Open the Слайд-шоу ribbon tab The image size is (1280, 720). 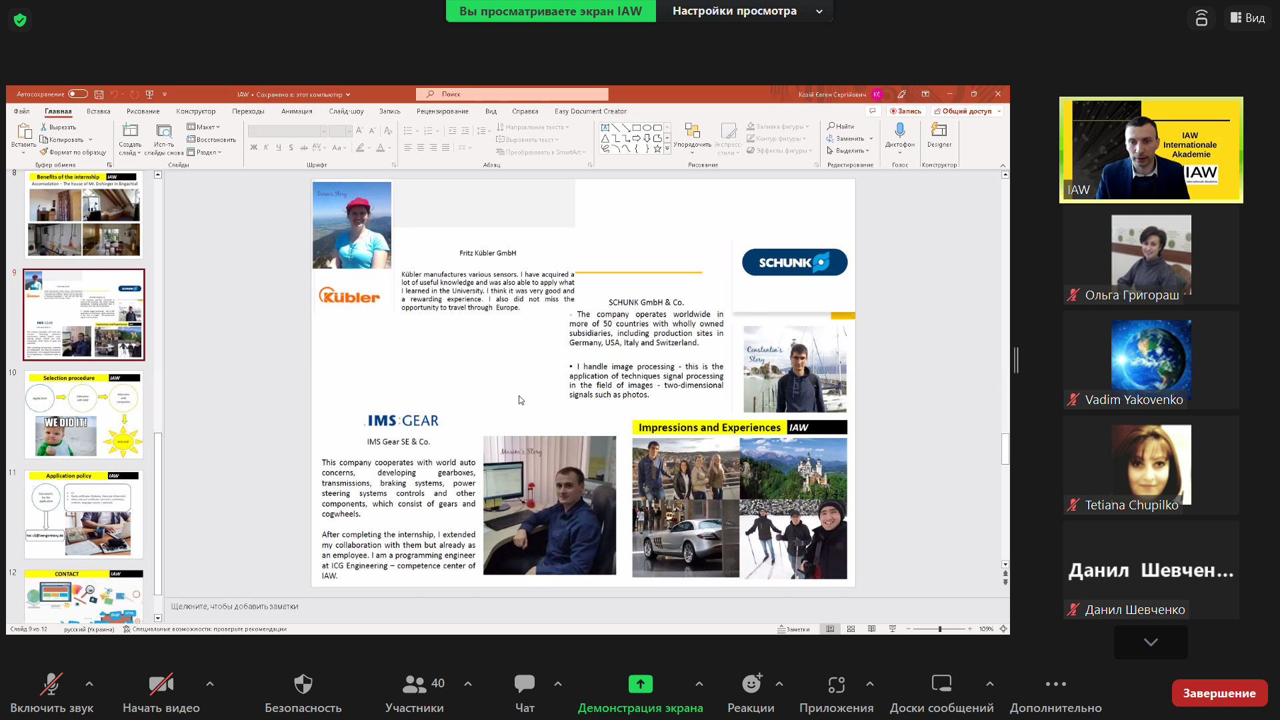pyautogui.click(x=346, y=111)
